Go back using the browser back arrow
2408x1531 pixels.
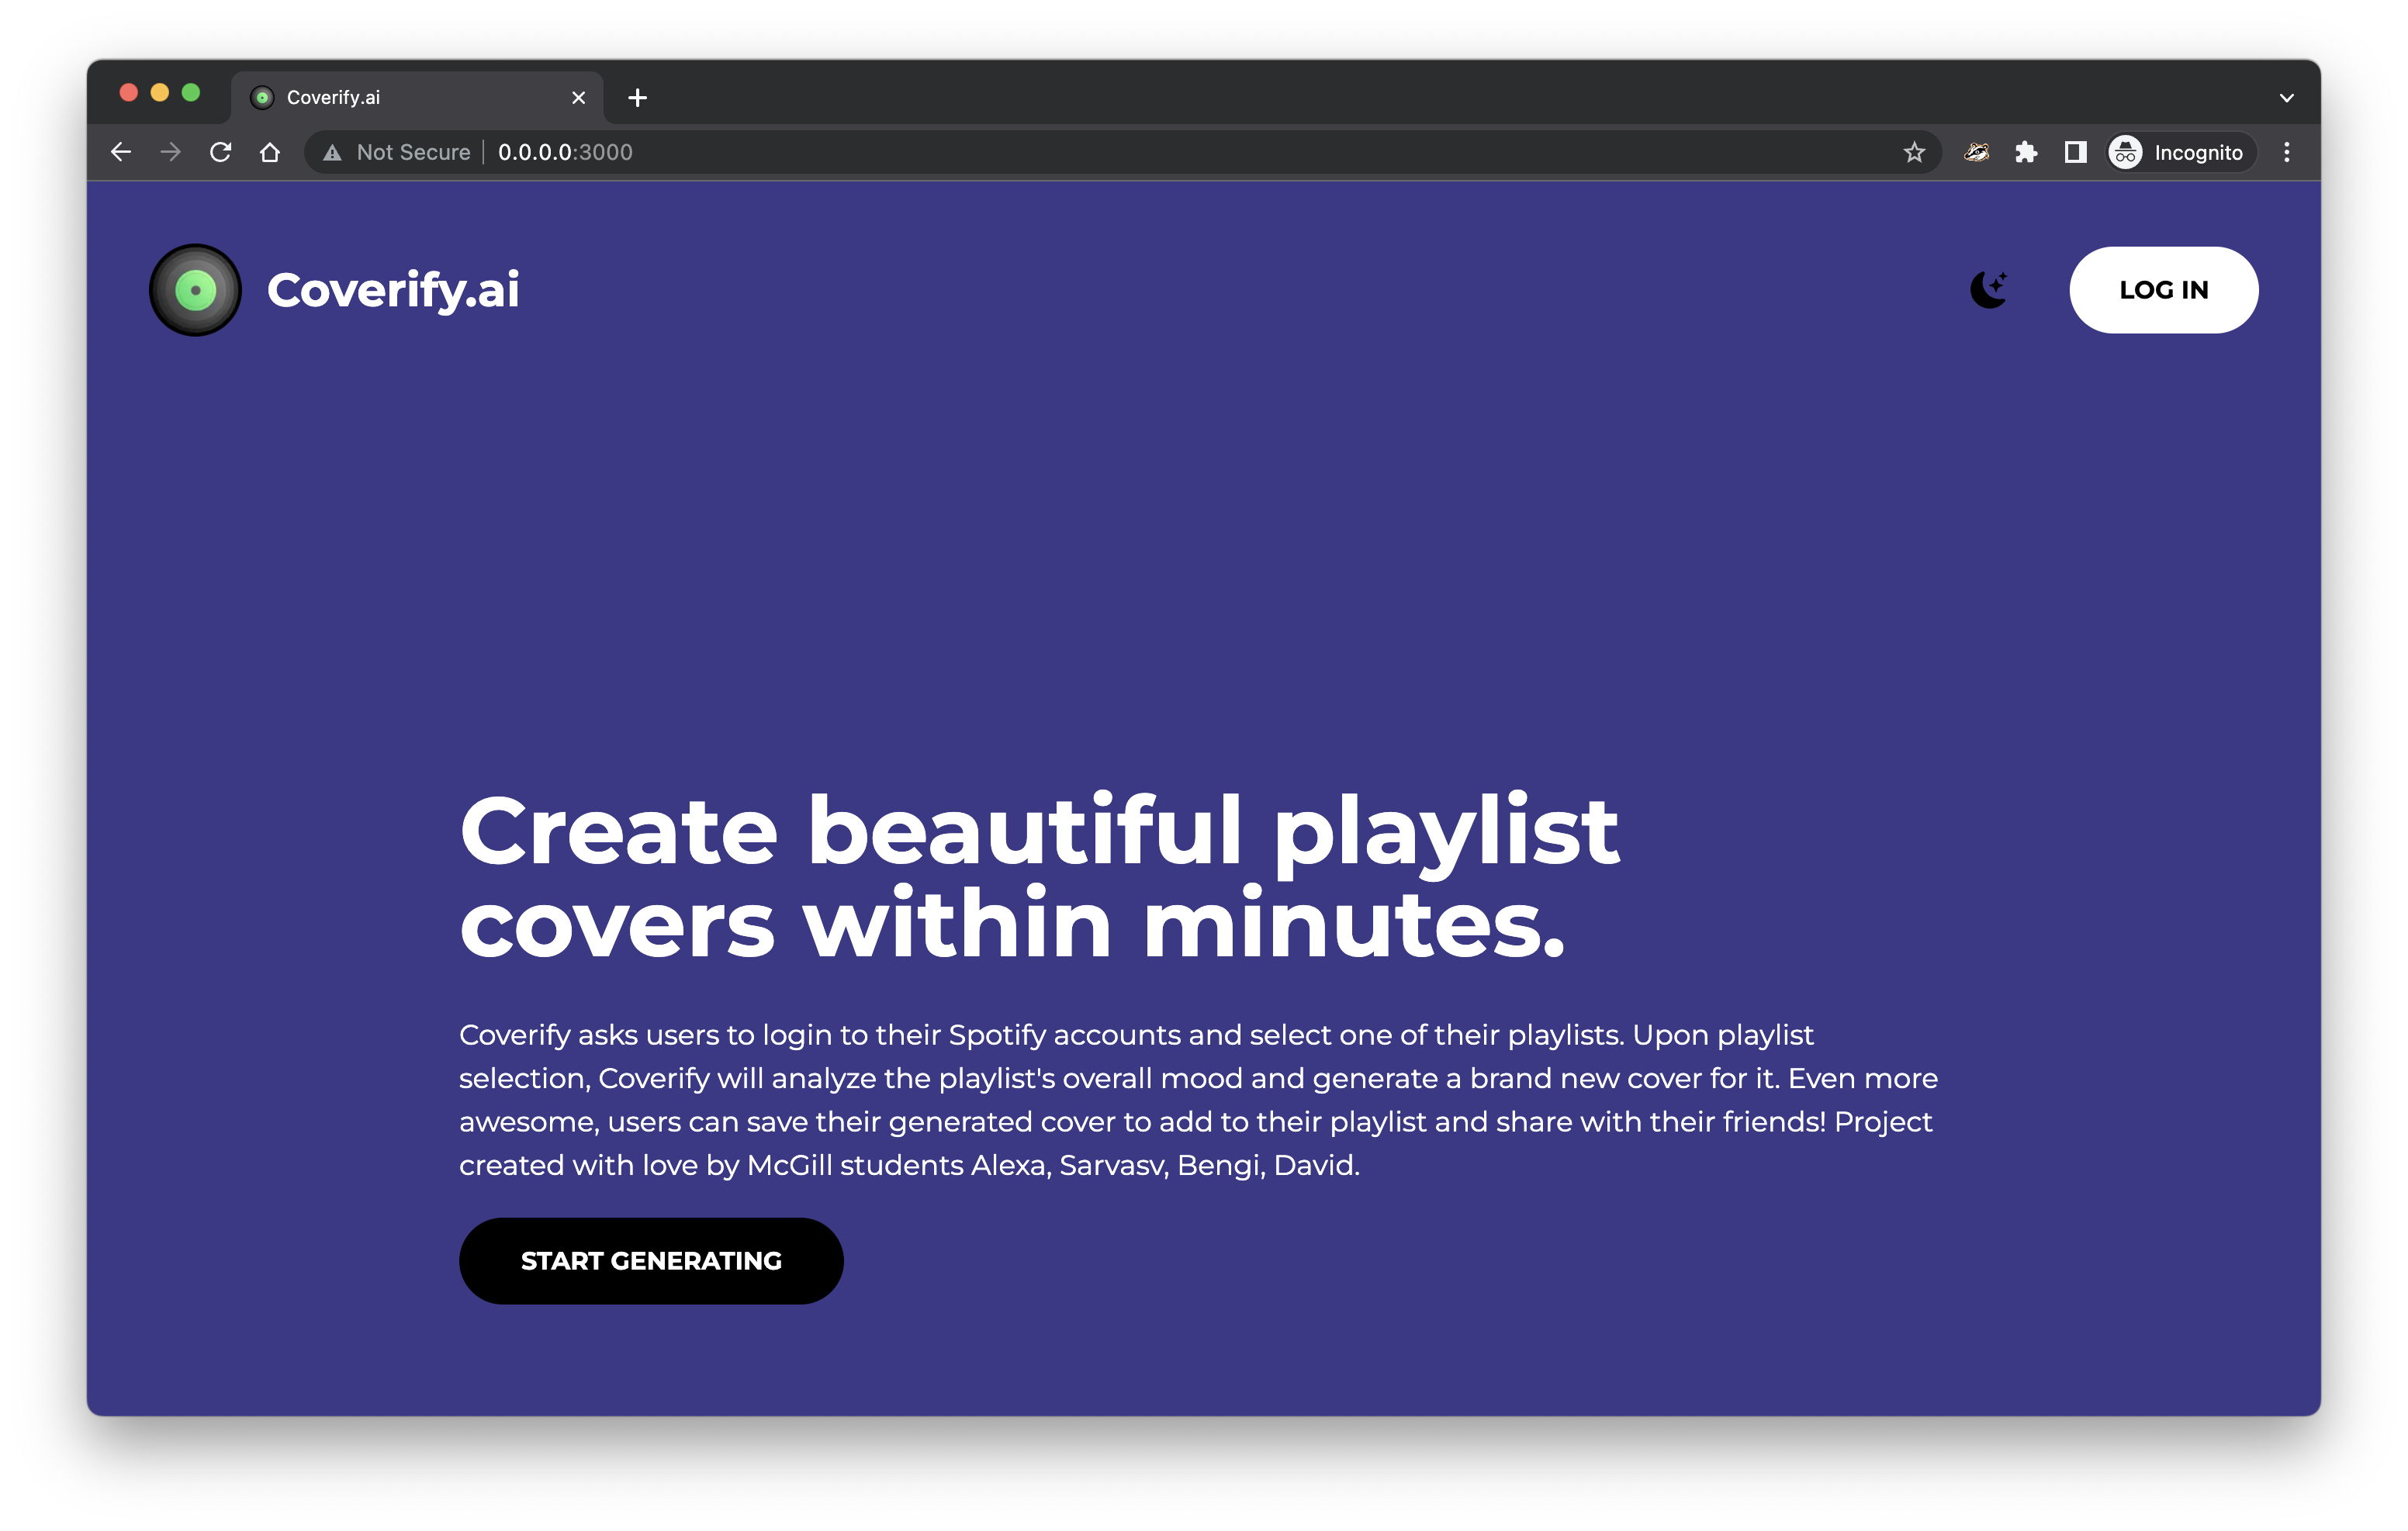click(x=121, y=152)
